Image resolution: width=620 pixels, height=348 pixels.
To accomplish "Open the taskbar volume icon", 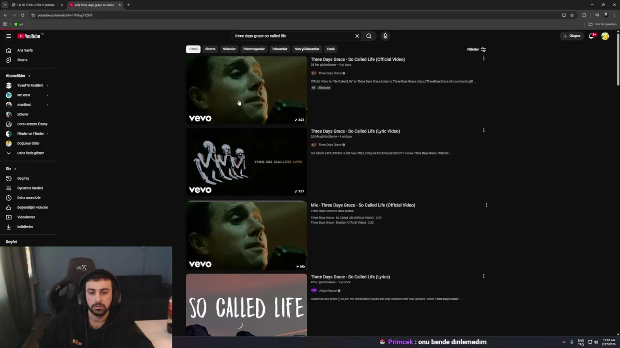I will (x=596, y=342).
